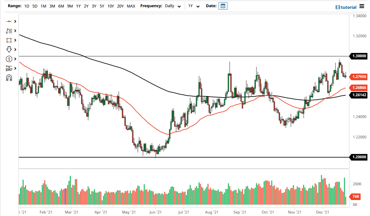This screenshot has width=370, height=216.
Task: Select the measurement tool
Action: tap(9, 68)
